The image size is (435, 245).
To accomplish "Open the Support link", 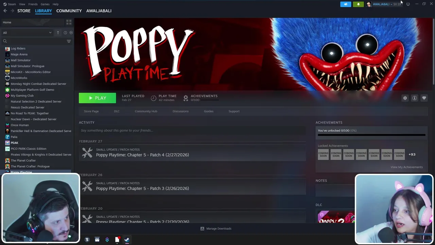I will (x=234, y=111).
